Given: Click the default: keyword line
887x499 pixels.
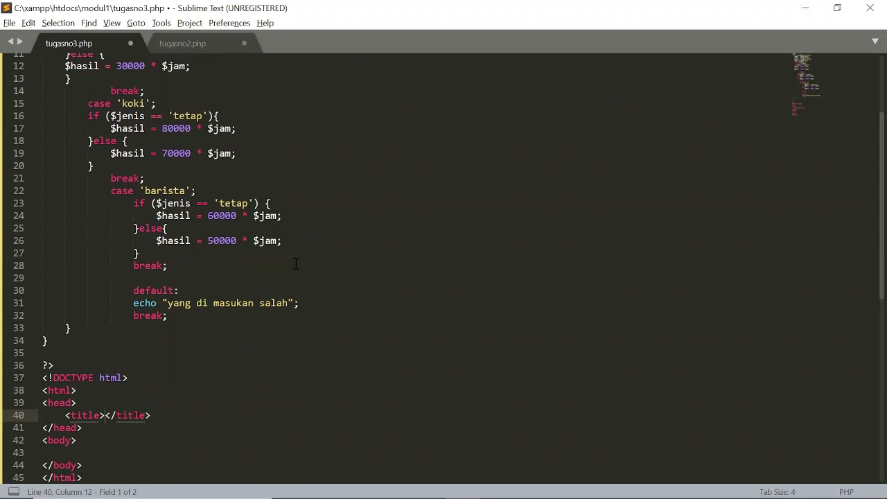Looking at the screenshot, I should 156,290.
